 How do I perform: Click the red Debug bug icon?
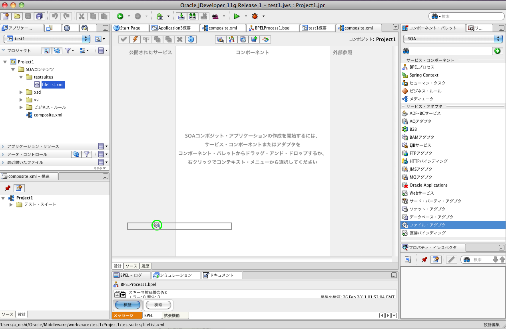(x=255, y=16)
